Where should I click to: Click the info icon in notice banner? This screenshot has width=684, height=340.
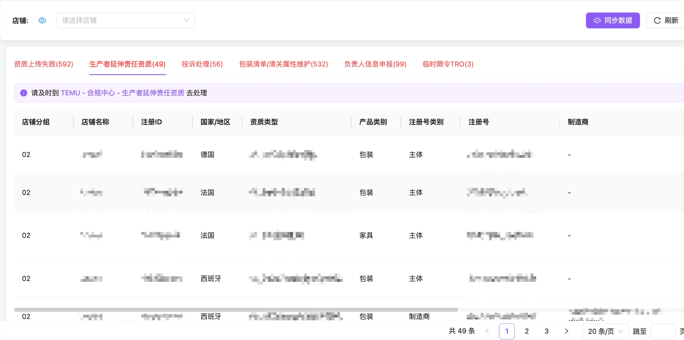24,93
